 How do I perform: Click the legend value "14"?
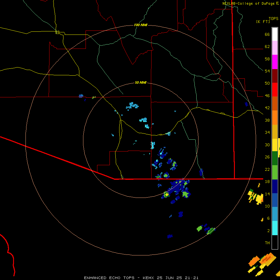(267, 194)
